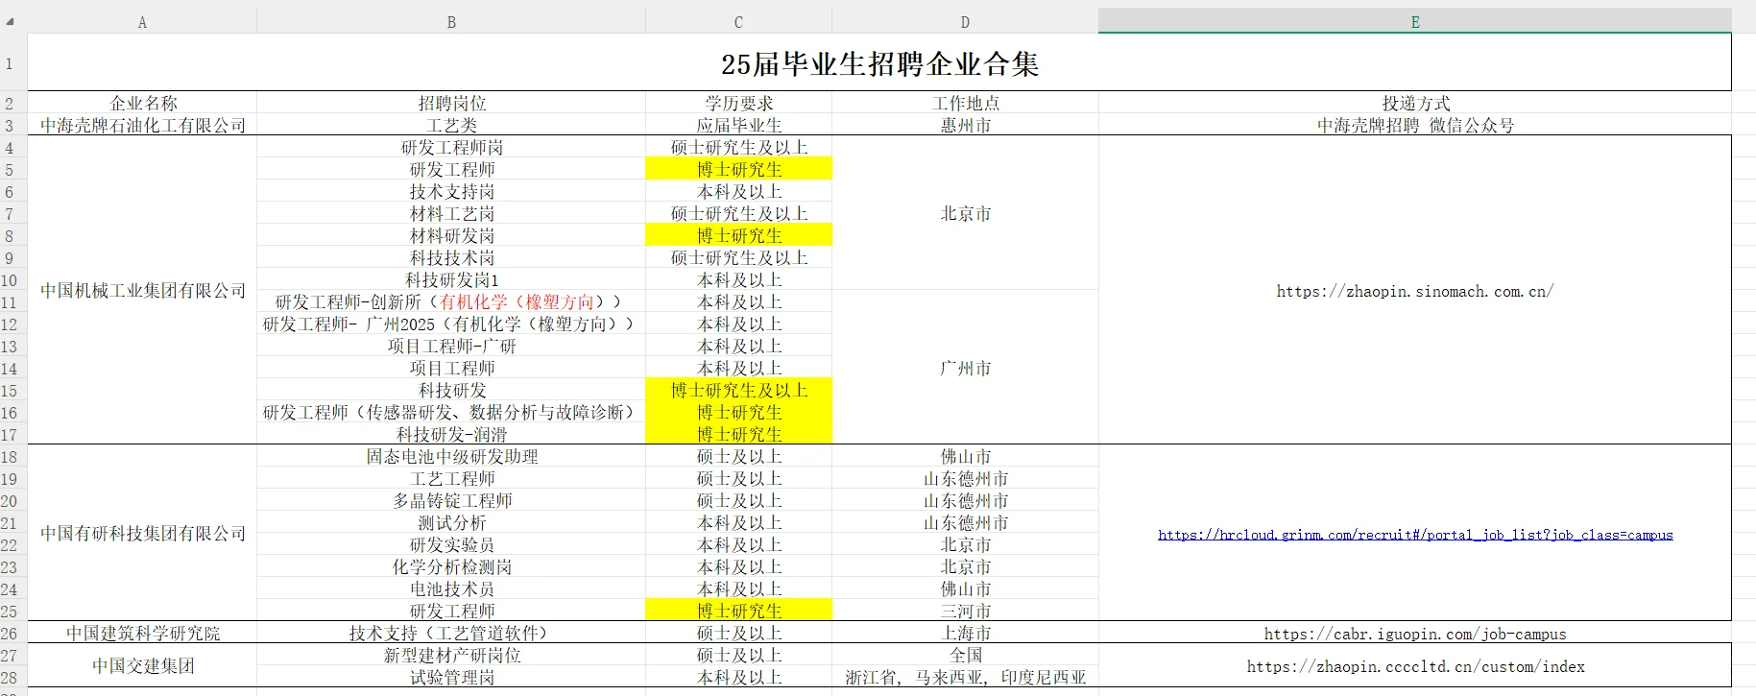
Task: Select the title cell 25届毕业生招聘企业合集
Action: [879, 63]
